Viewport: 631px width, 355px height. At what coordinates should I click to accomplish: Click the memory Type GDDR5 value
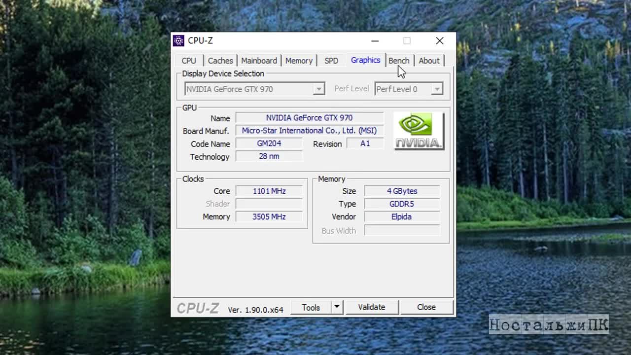point(402,204)
